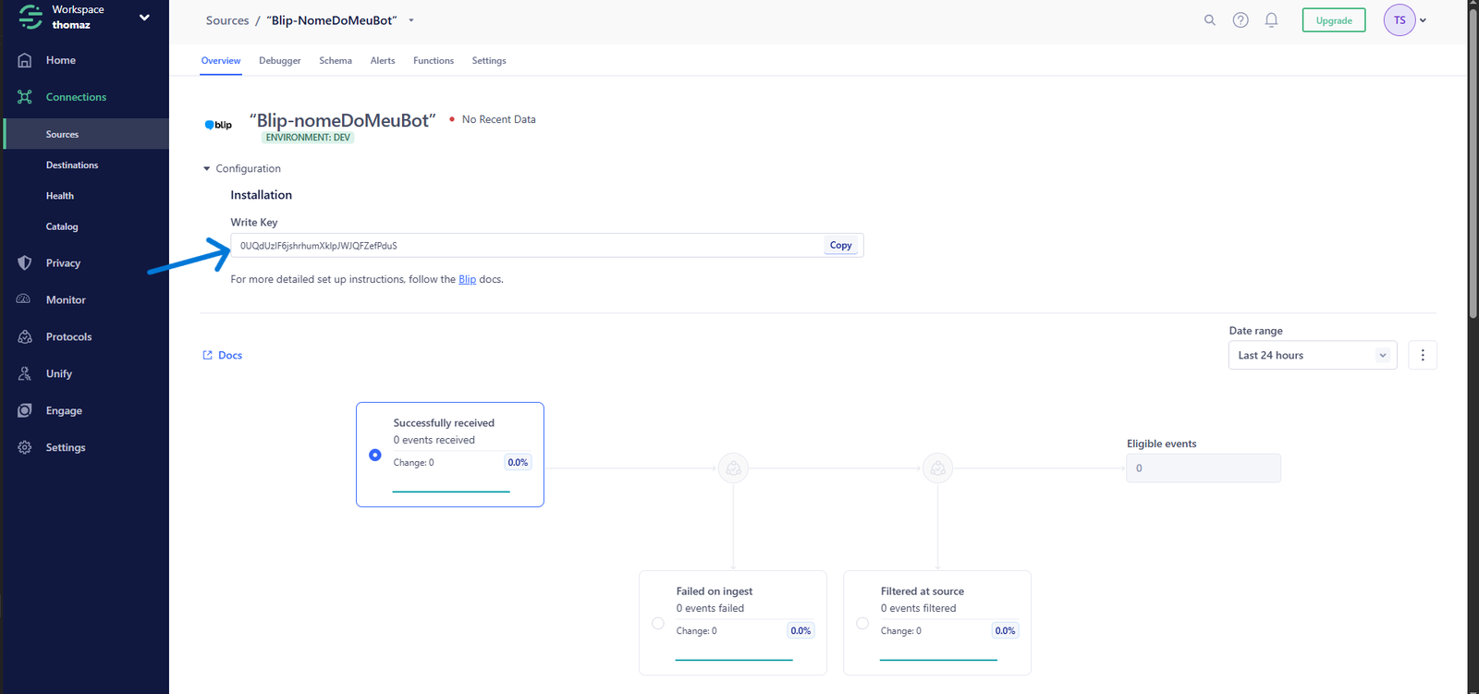This screenshot has height=694, width=1479.
Task: Open Settings gear icon in sidebar
Action: click(25, 447)
